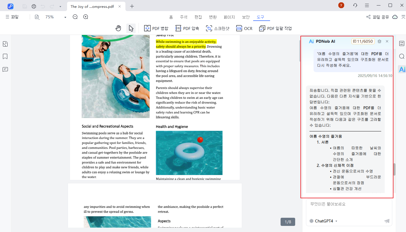
Task: Click the save disk icon
Action: pyautogui.click(x=25, y=6)
